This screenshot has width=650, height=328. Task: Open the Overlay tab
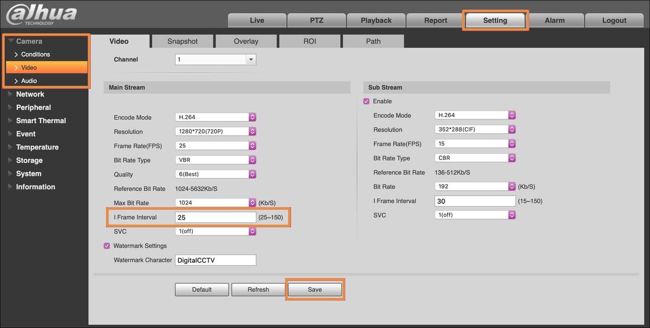tap(246, 41)
